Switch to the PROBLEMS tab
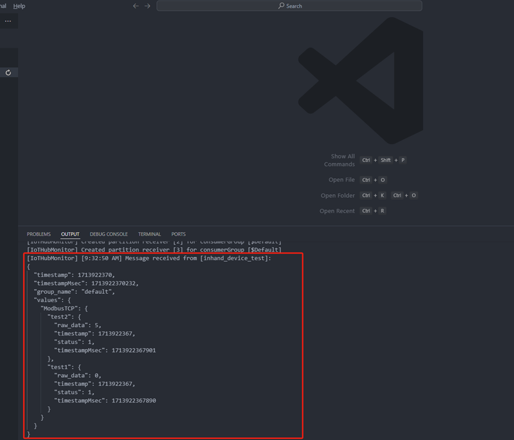 point(39,234)
